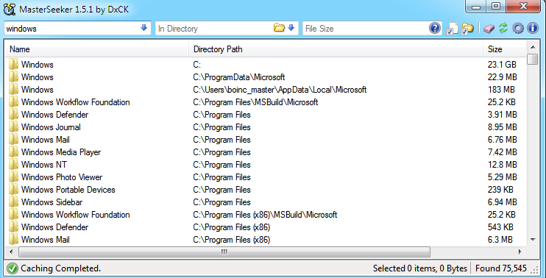Click folder icon of Windows Portable Devices
Viewport: 546px width, 278px height.
point(13,190)
